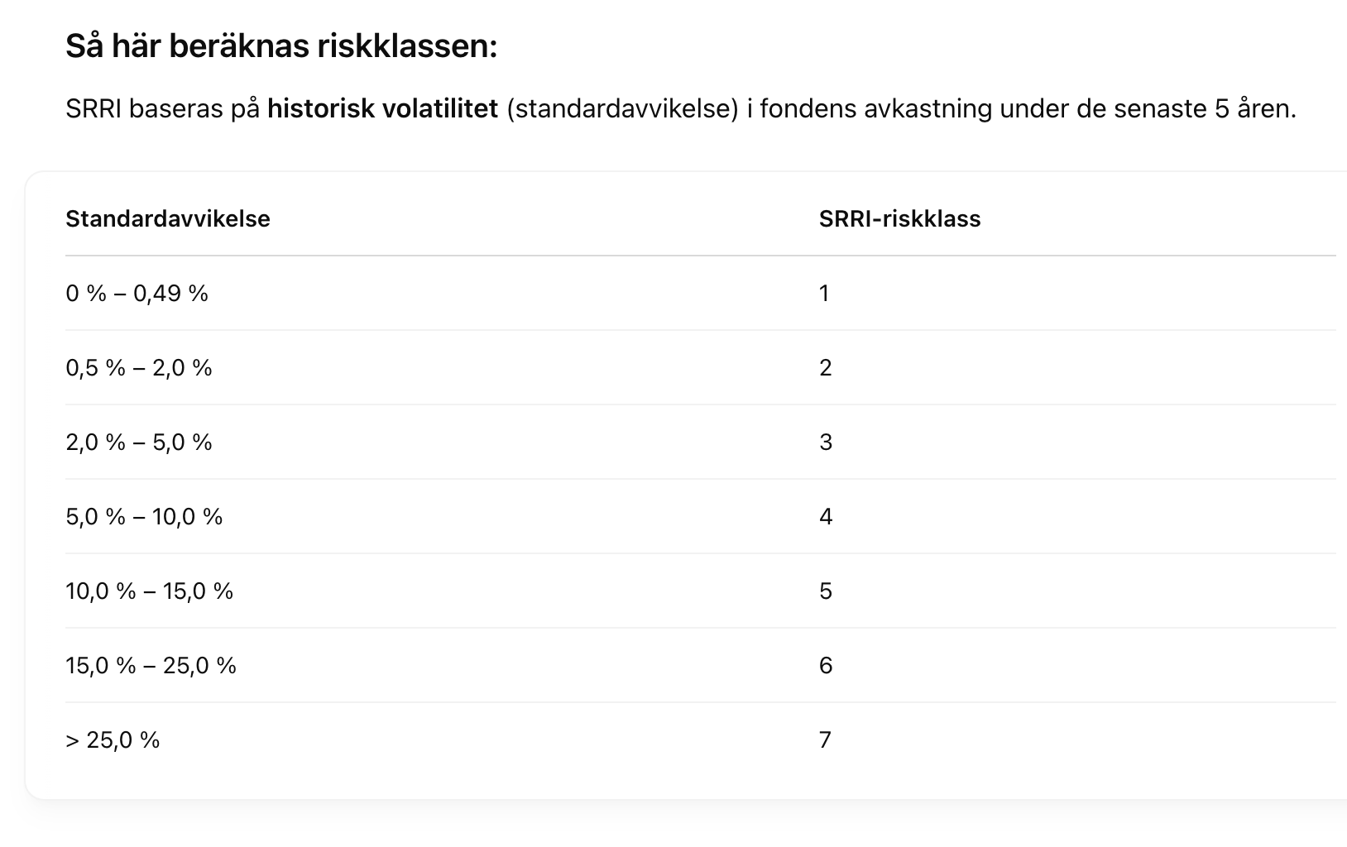Click the "15,0 % – 25,0 %" cell
The width and height of the screenshot is (1347, 847).
(151, 666)
